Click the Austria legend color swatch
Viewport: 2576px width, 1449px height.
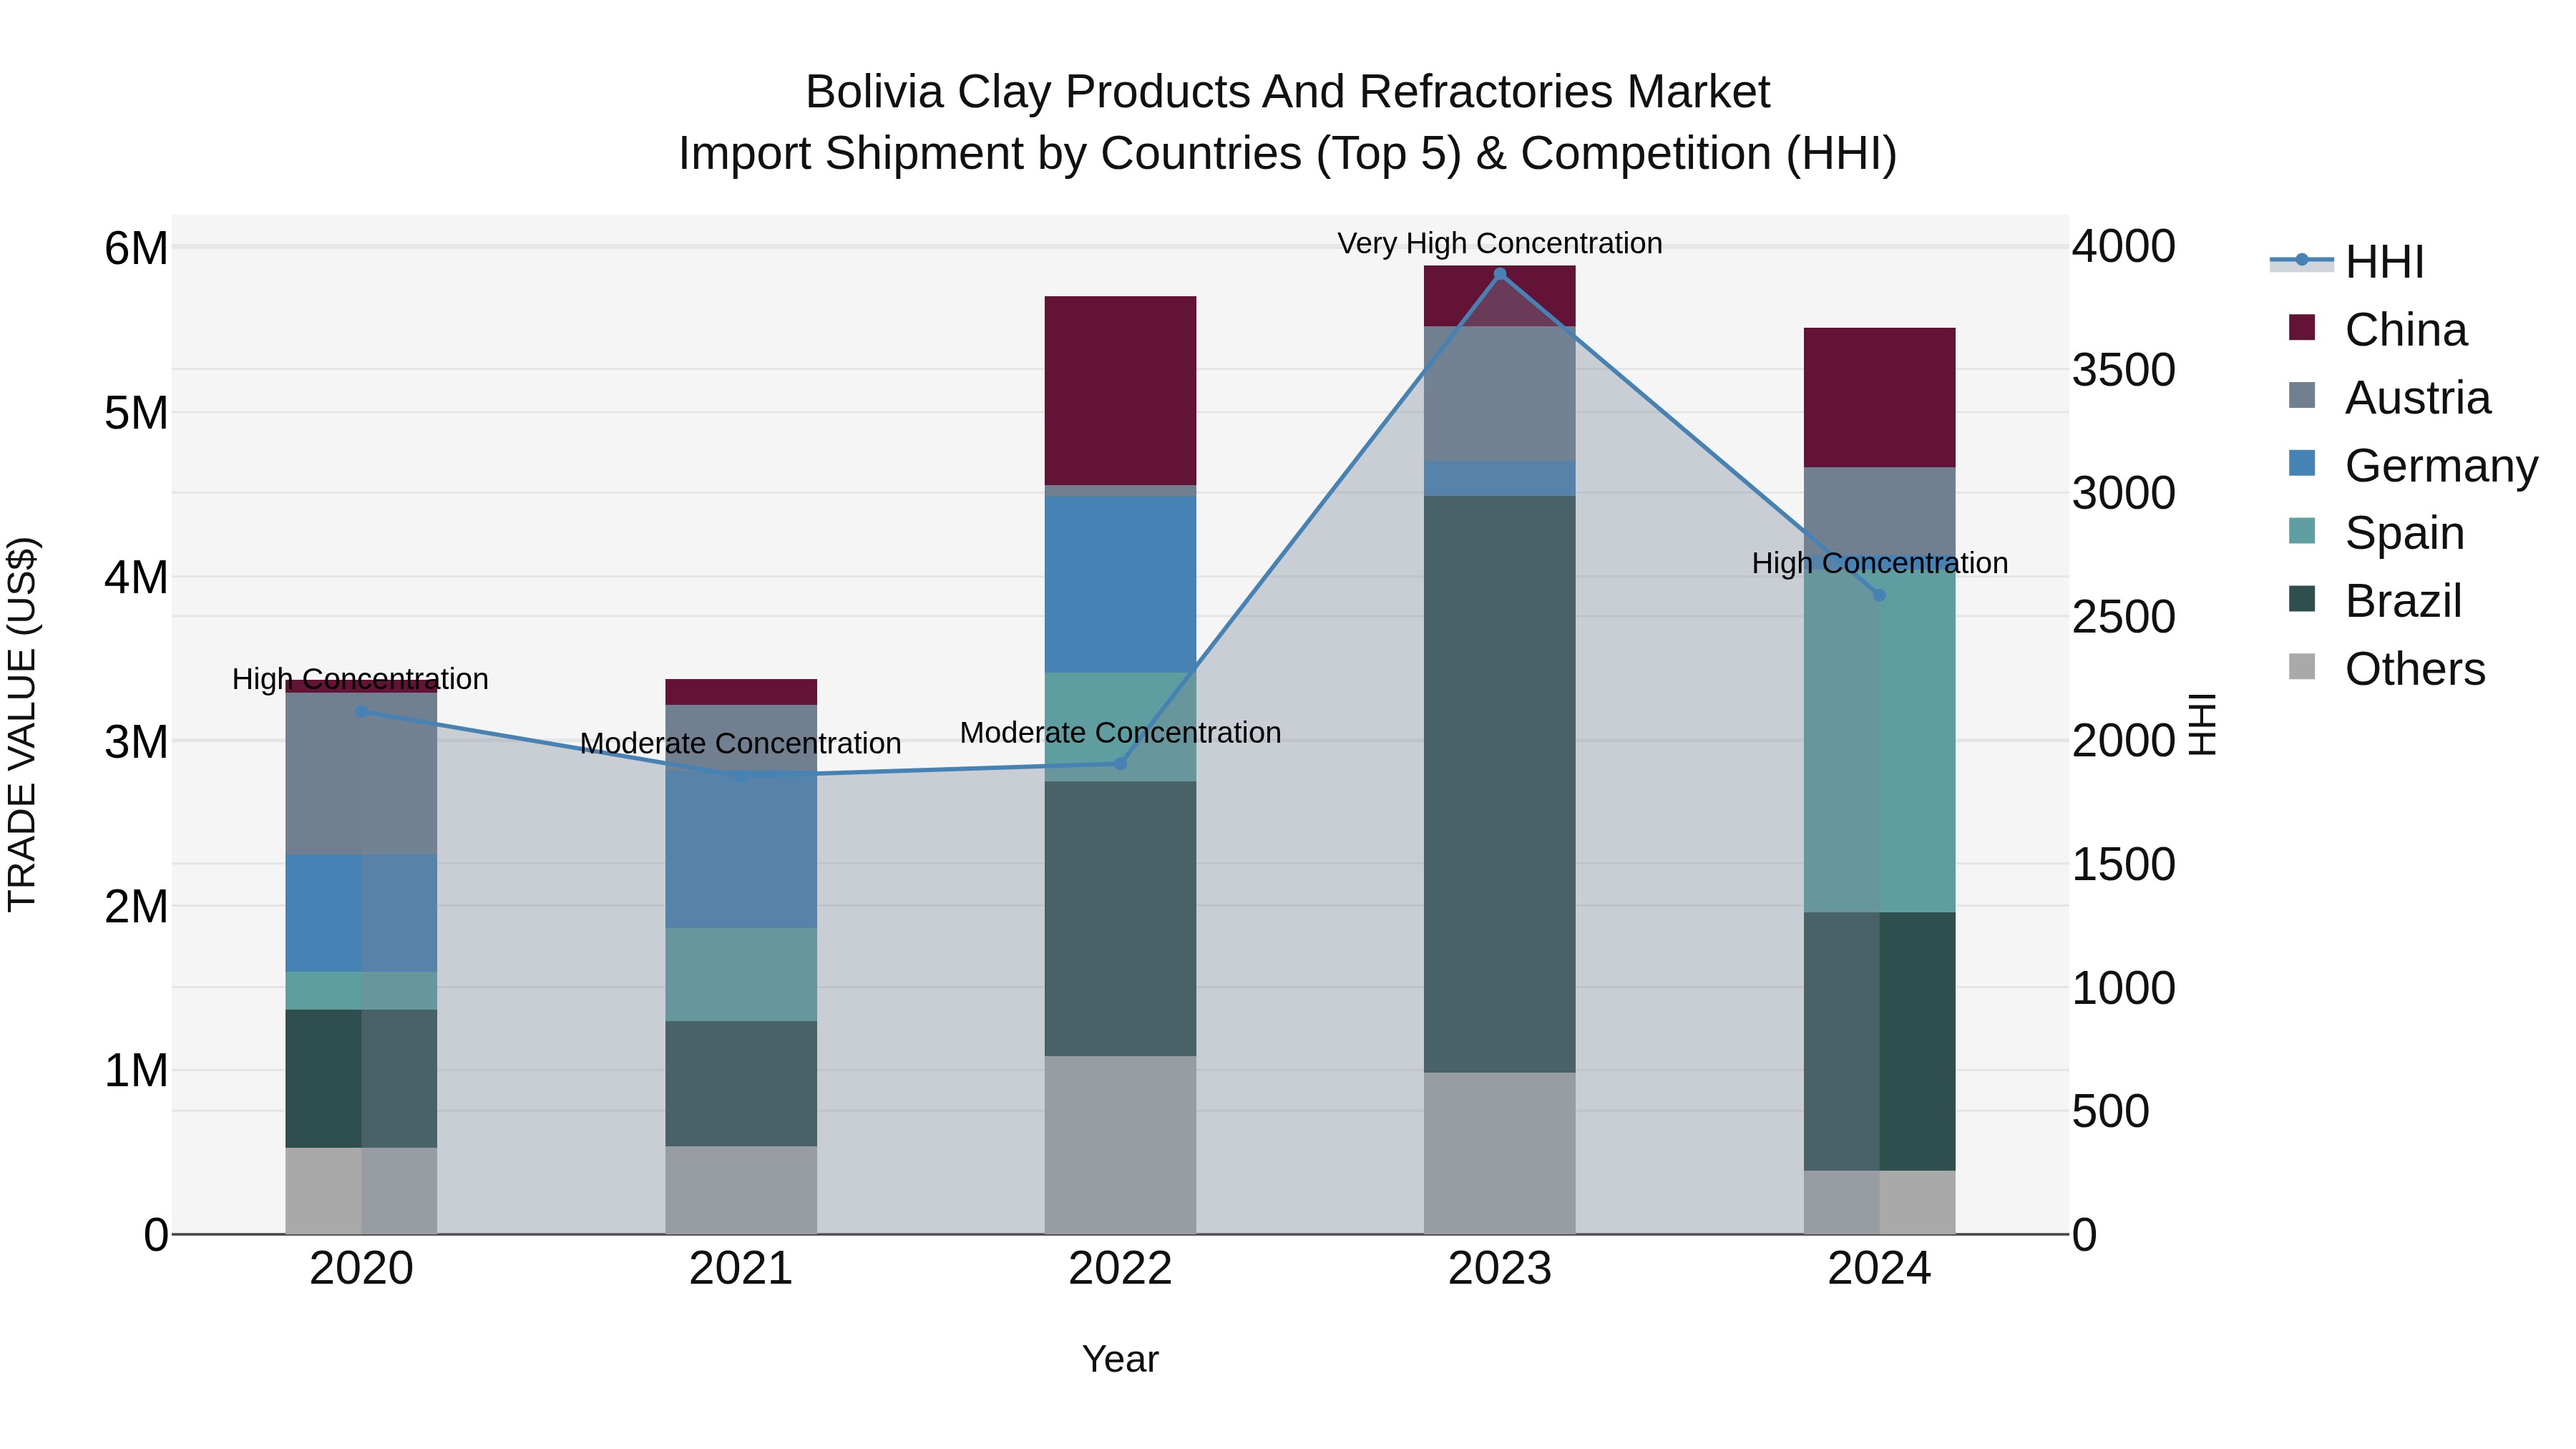2301,395
